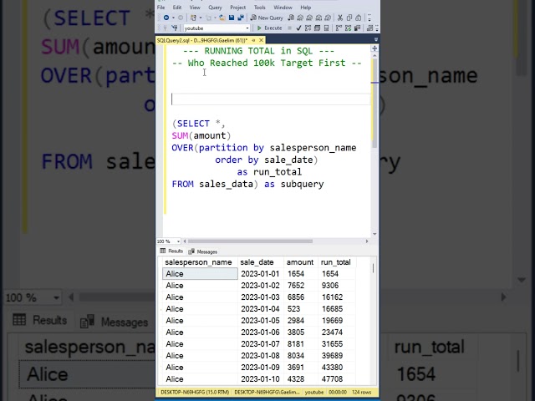Parse the query with the checkmark icon
Viewport: 535px width, 401px height.
[298, 28]
